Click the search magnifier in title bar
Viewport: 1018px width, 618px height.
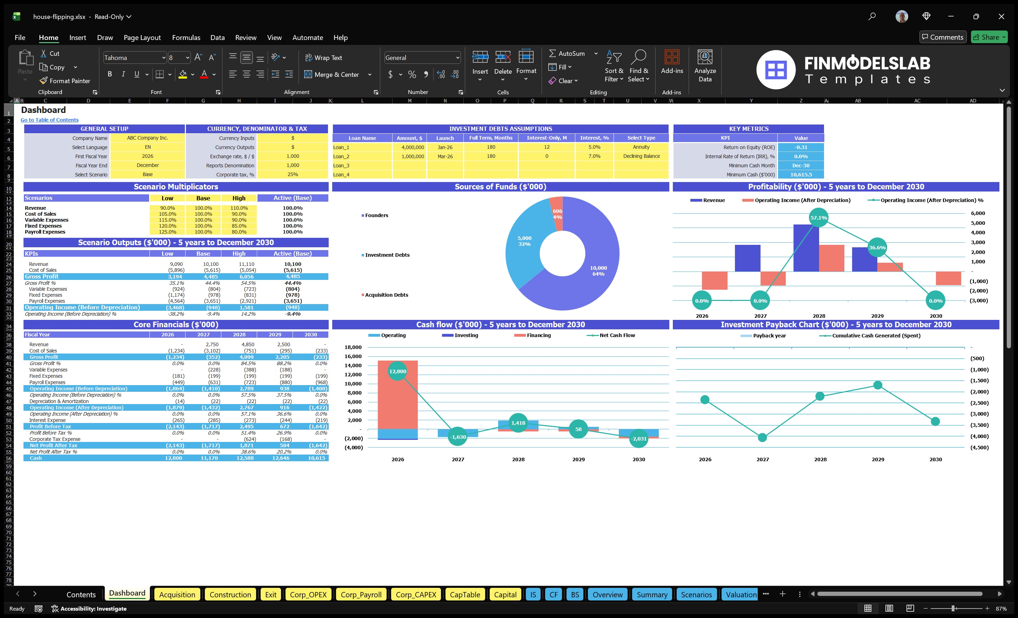(872, 16)
